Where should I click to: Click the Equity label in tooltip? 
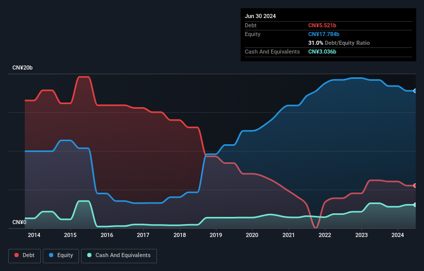[253, 34]
